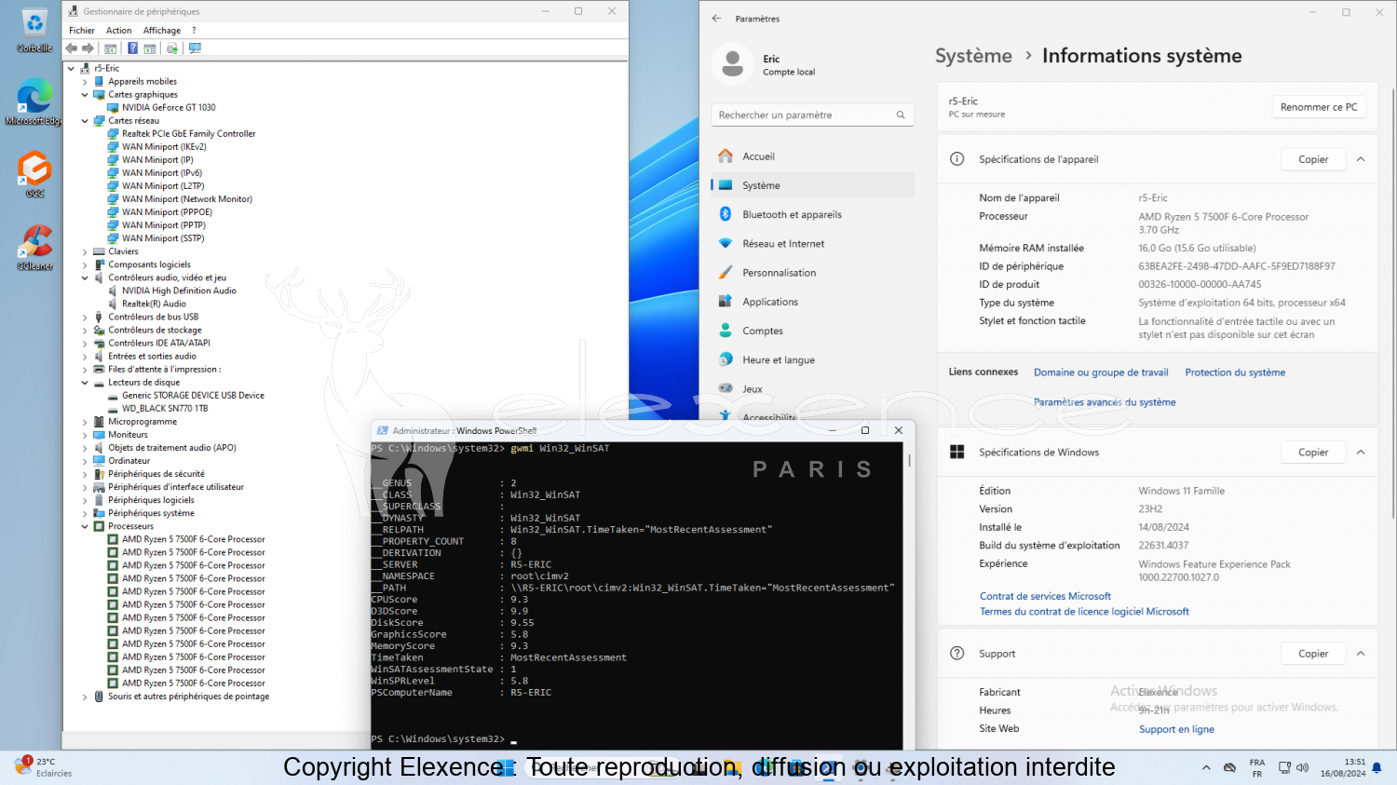
Task: Collapse the Spécifications de l'appareil section
Action: [1361, 159]
